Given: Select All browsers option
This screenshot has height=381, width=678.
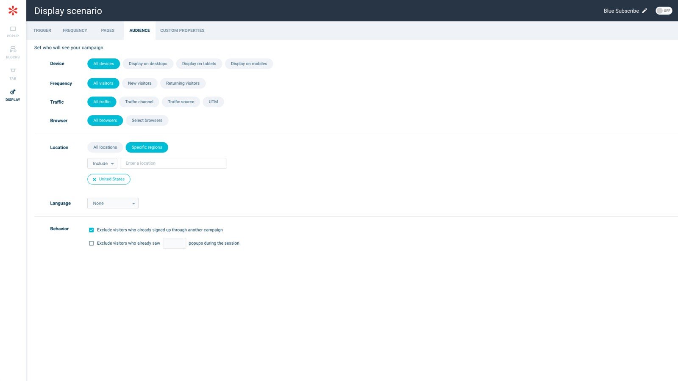Looking at the screenshot, I should coord(105,121).
